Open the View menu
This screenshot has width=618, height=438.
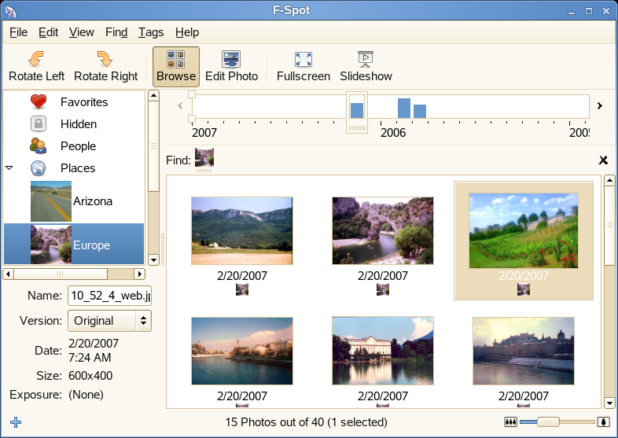[x=82, y=32]
